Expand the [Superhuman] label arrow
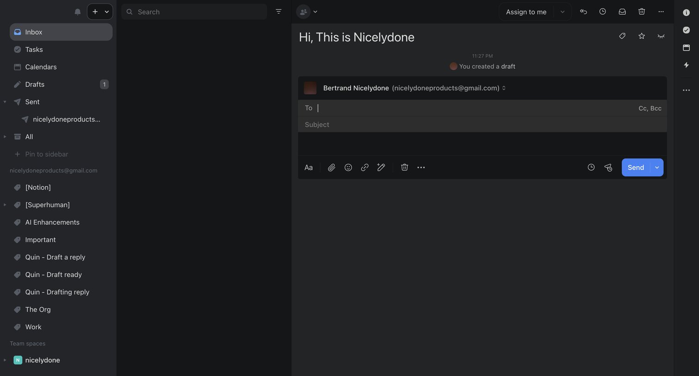Screen dimensions: 699x376 point(5,205)
